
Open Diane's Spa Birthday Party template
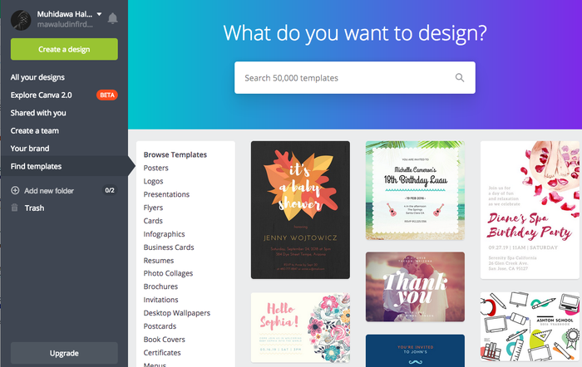coord(530,210)
